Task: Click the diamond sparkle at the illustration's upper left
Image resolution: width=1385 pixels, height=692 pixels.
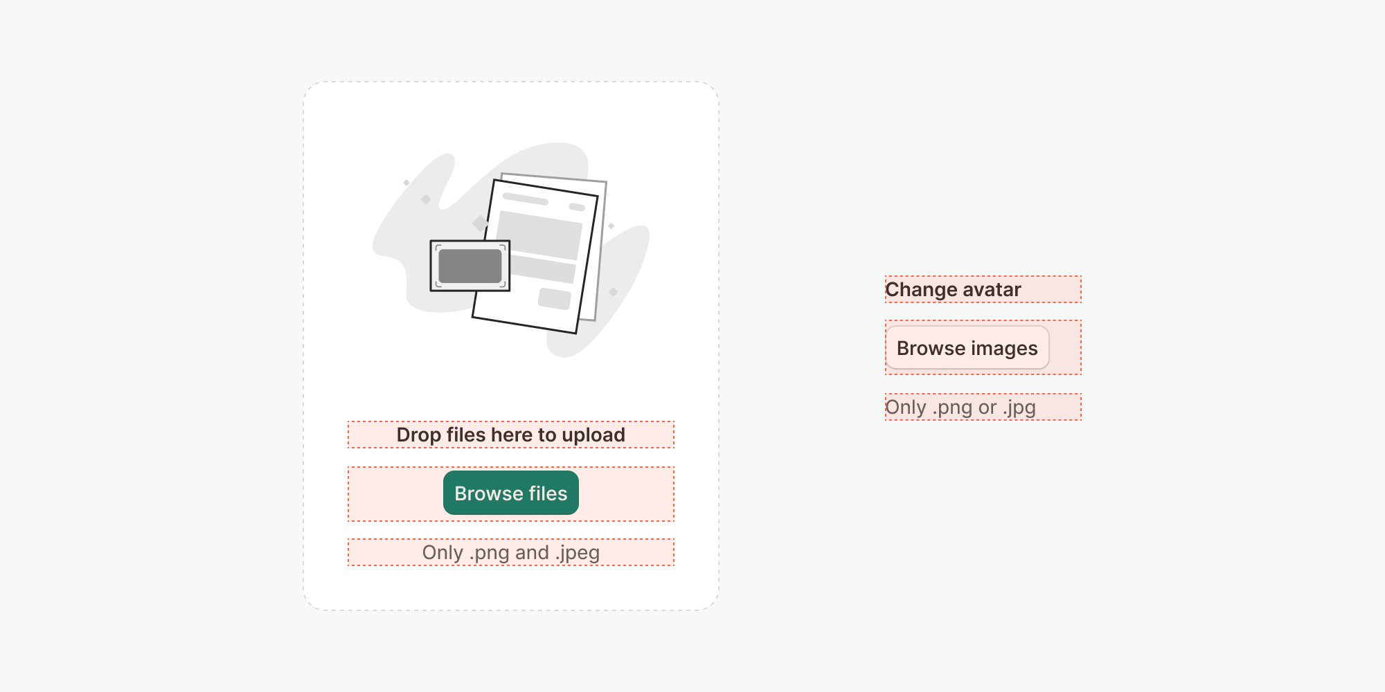Action: tap(406, 183)
